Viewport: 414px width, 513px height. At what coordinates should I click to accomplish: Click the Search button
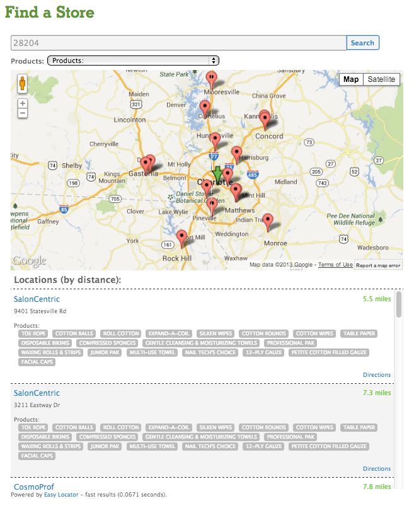tap(362, 43)
